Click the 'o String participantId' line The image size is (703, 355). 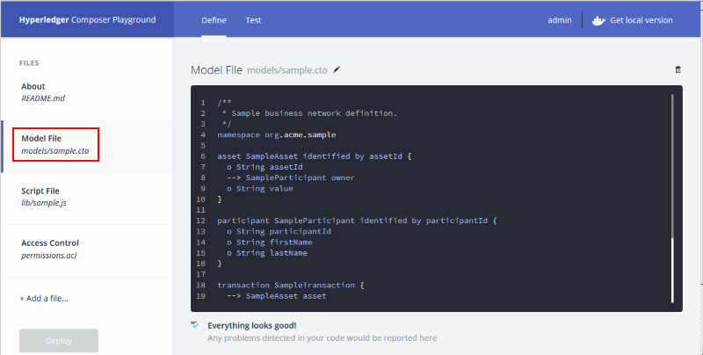pyautogui.click(x=279, y=231)
